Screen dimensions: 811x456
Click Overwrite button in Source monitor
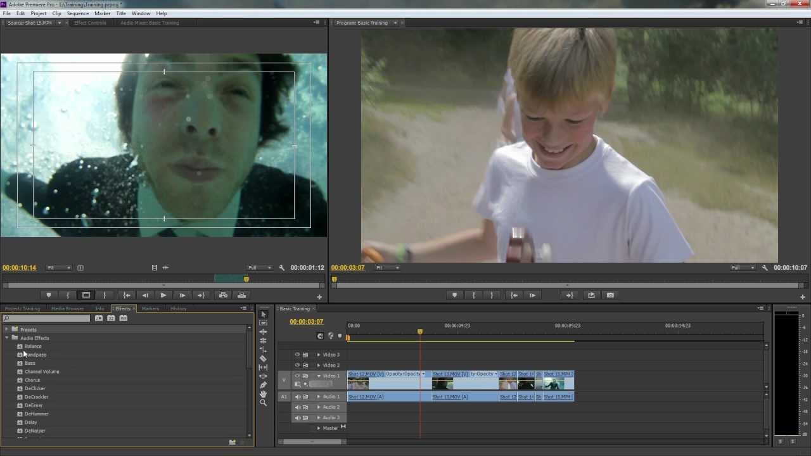pos(241,295)
